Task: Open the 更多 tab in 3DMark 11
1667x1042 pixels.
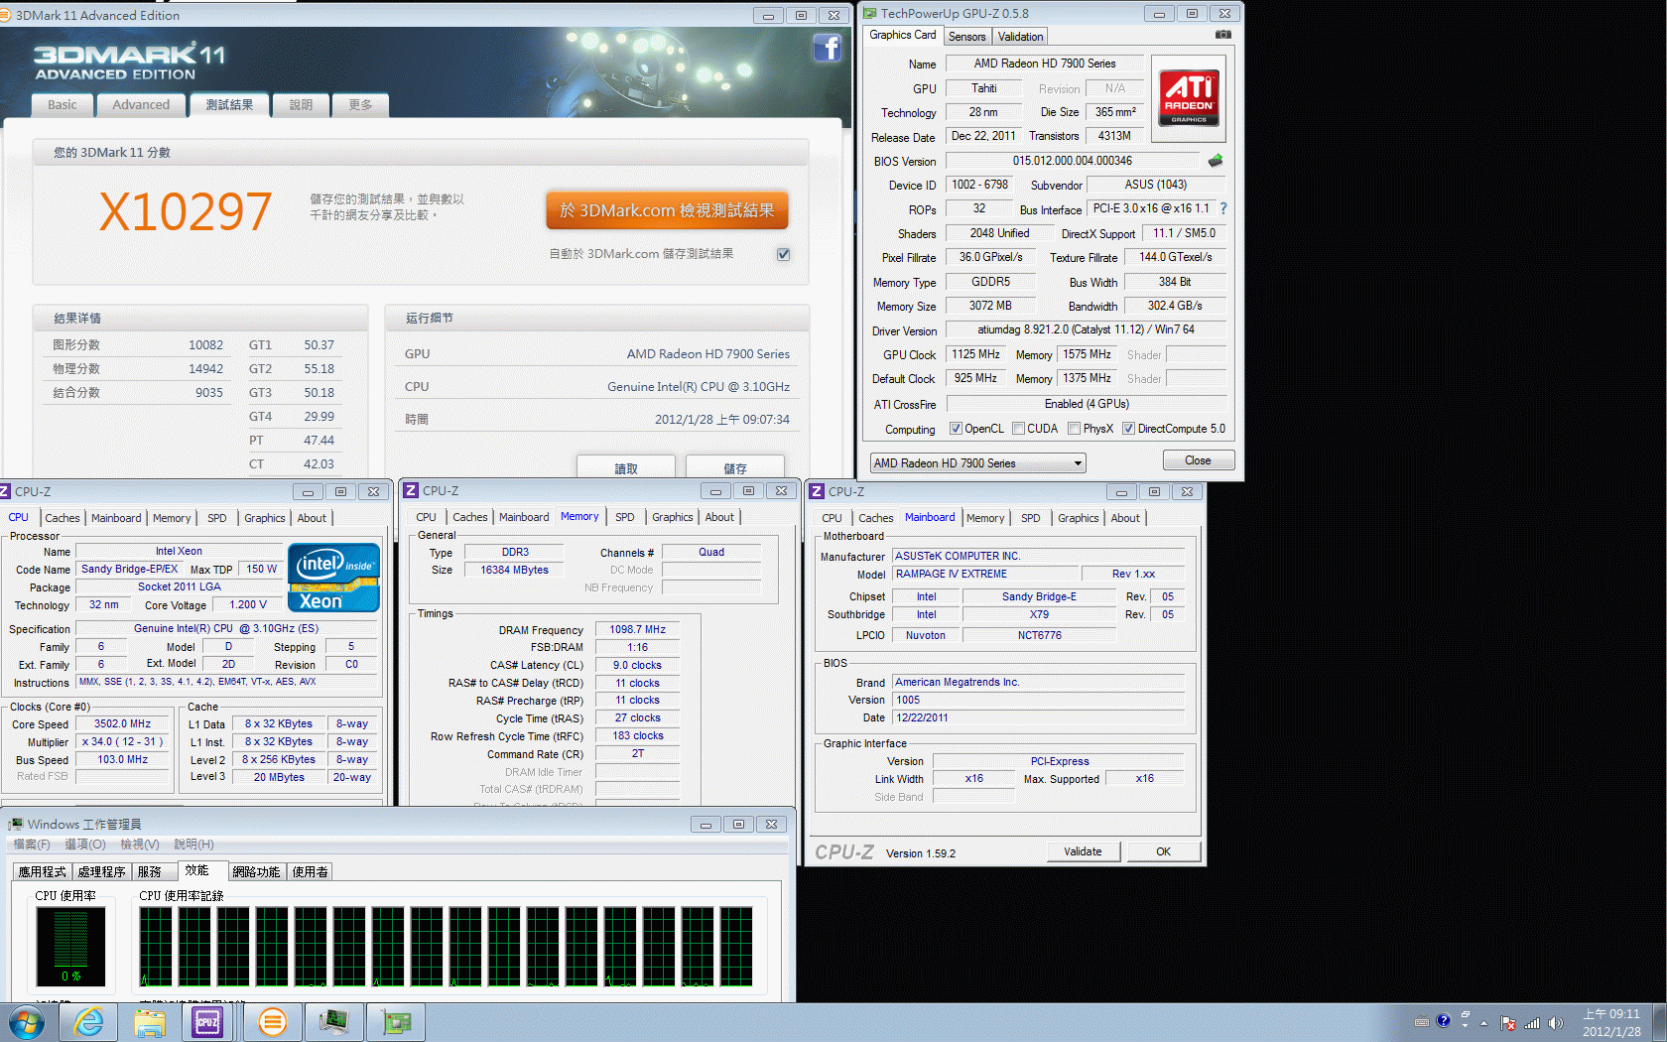Action: [360, 105]
